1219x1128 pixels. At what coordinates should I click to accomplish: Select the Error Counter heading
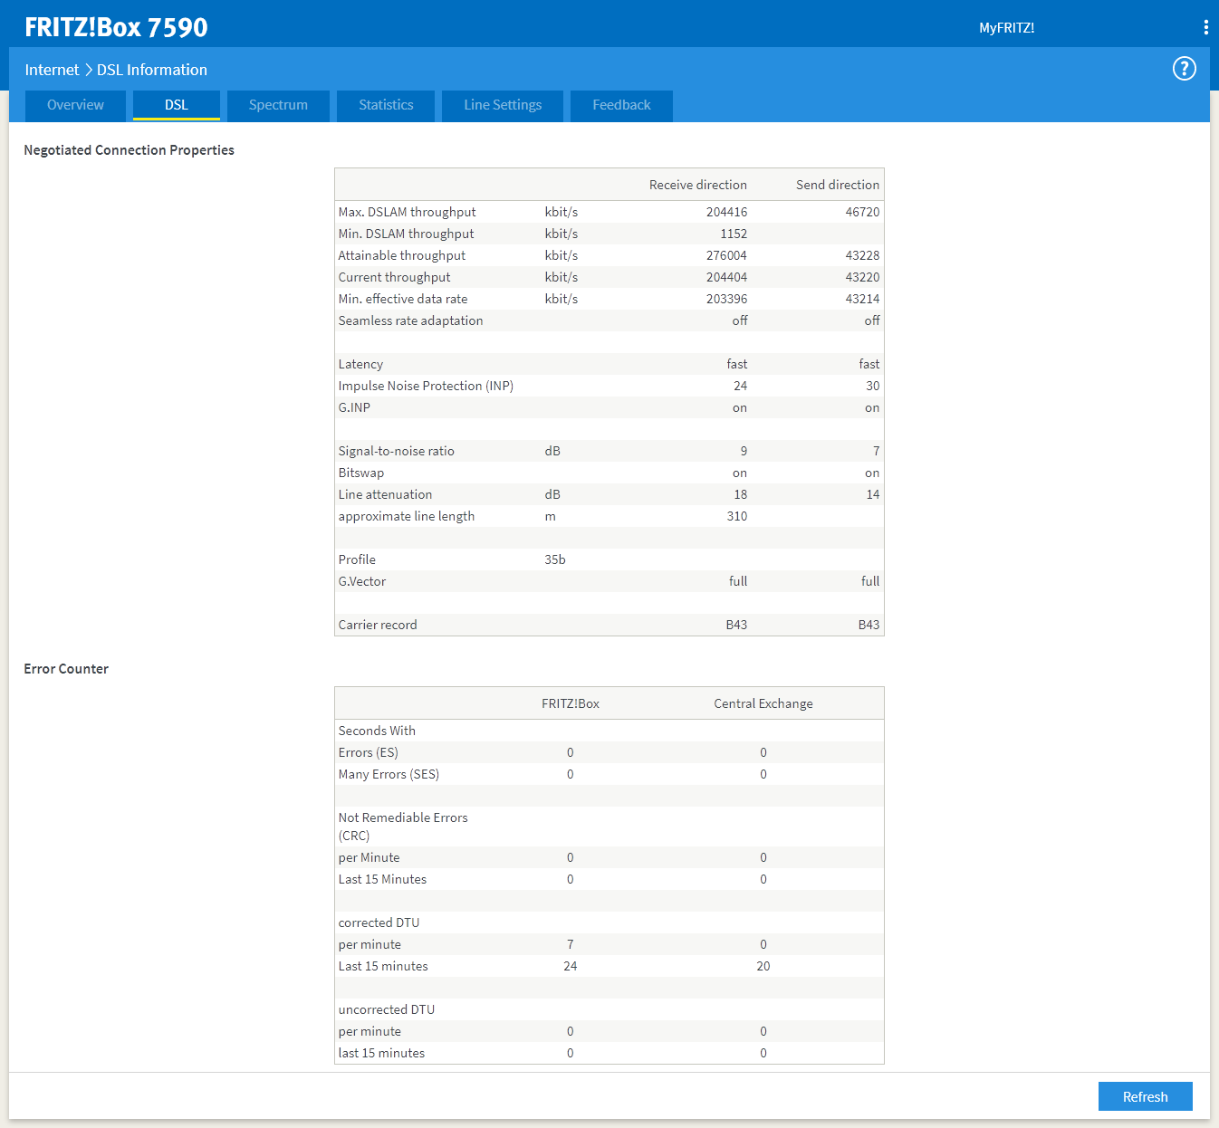tap(66, 669)
